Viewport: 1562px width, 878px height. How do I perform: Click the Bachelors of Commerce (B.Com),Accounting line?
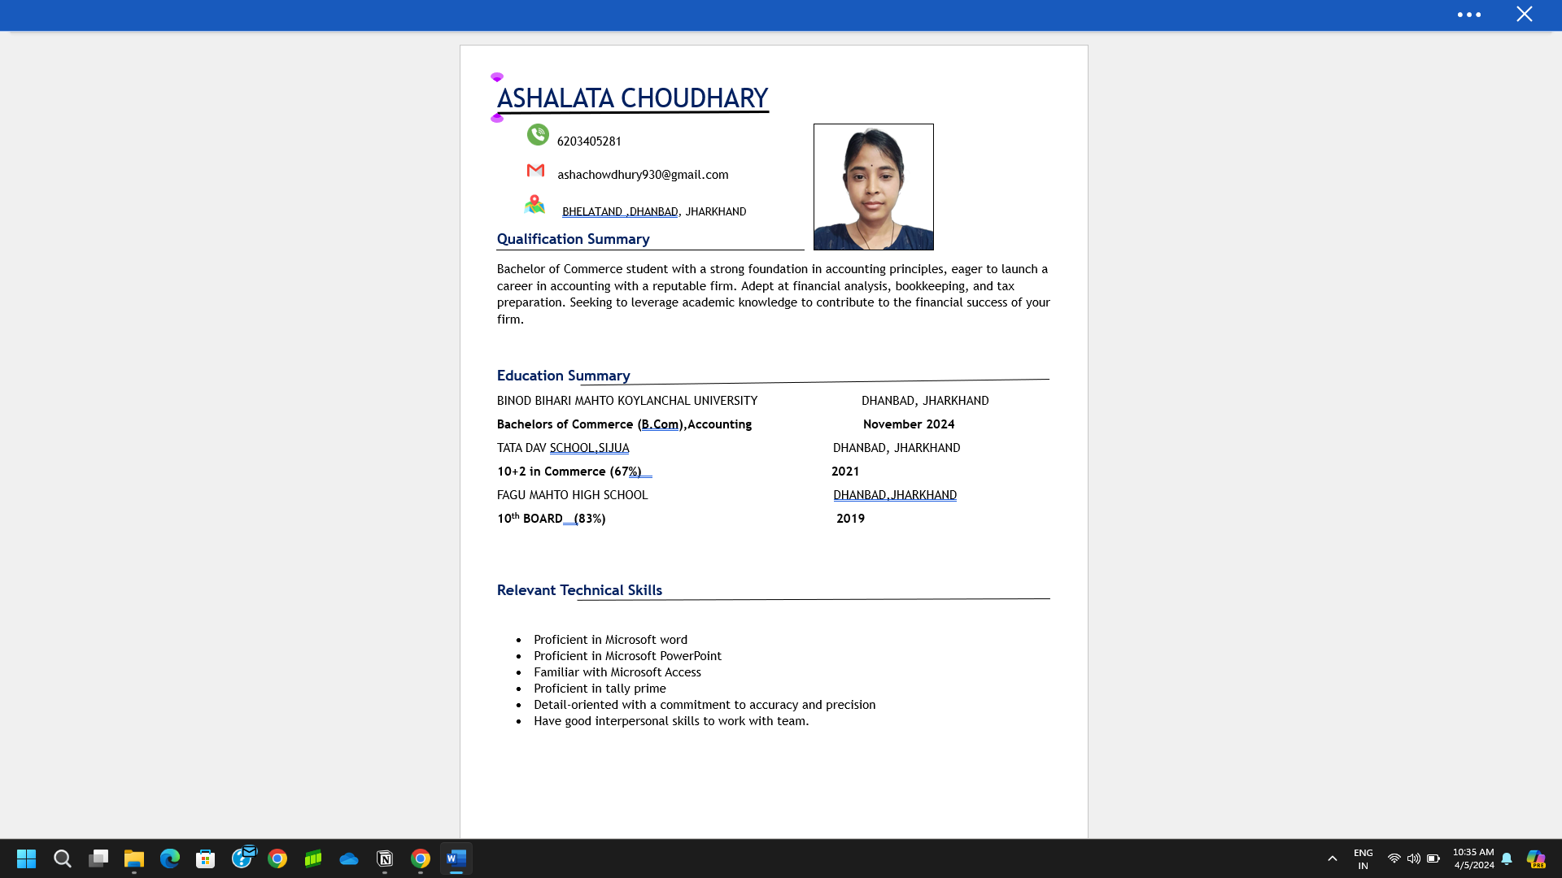coord(624,424)
